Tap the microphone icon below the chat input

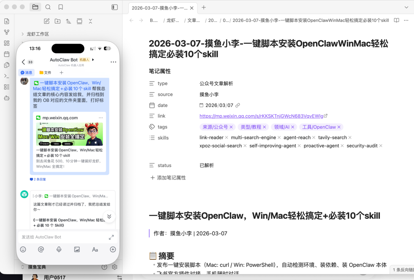(58, 249)
